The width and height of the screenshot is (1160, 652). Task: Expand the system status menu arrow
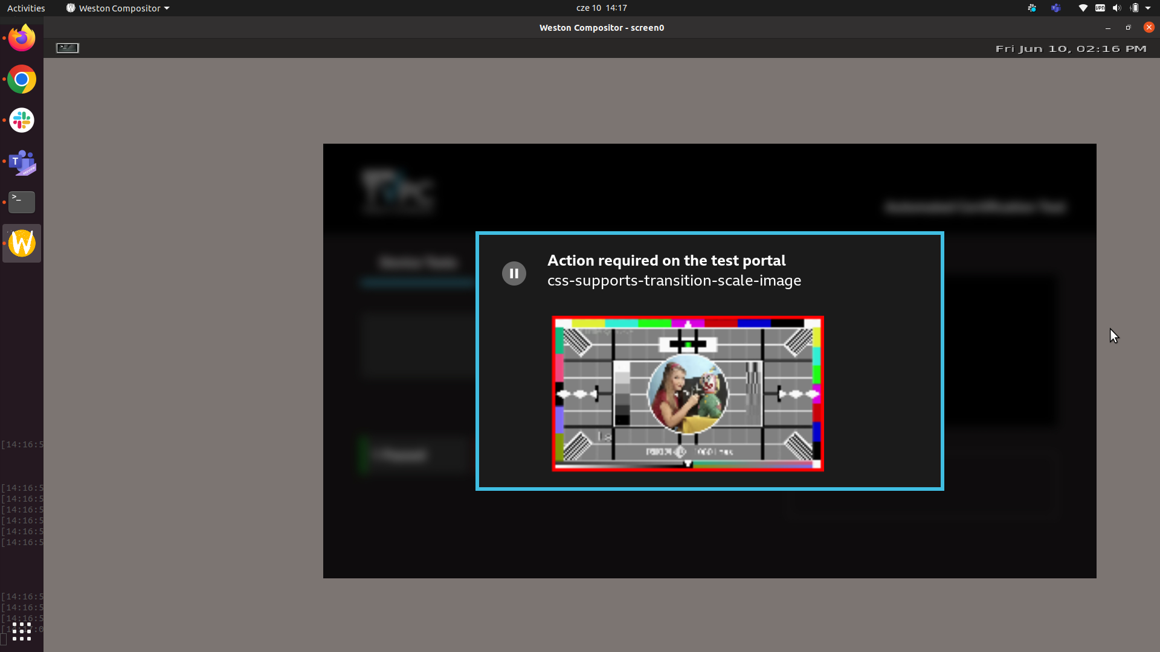(1148, 8)
